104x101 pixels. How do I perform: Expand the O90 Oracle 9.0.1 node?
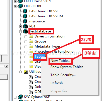(15, 2)
